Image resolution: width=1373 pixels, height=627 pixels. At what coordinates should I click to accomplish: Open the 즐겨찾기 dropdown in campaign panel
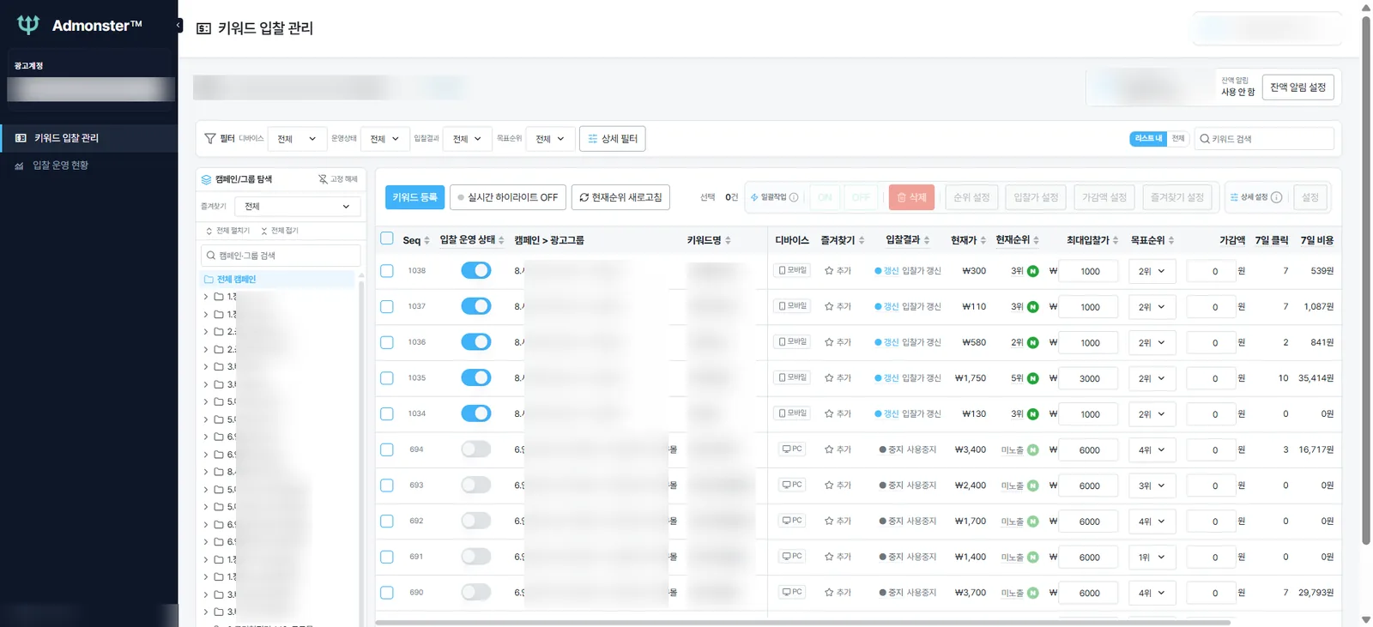click(297, 207)
